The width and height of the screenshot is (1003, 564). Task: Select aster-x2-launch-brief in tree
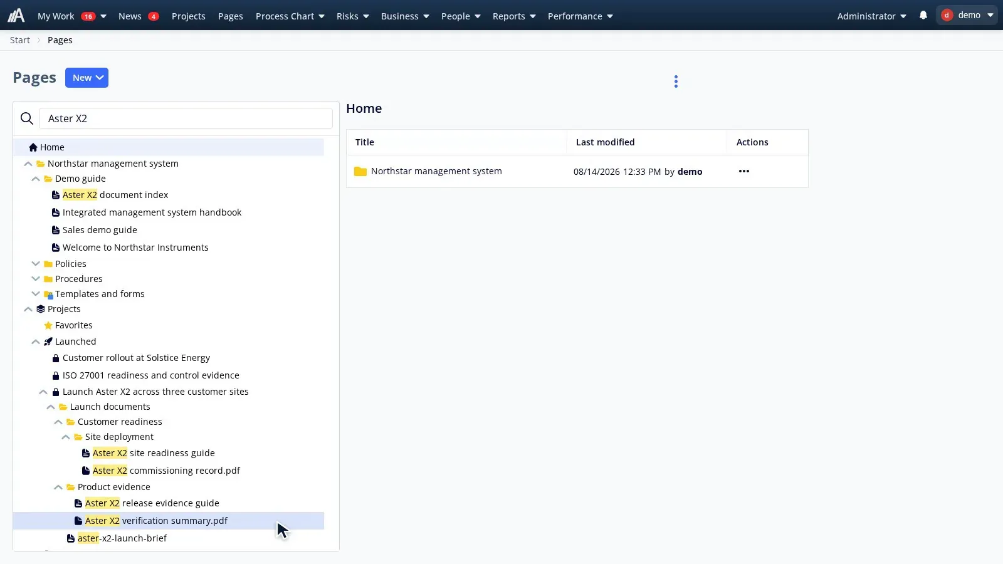point(122,538)
